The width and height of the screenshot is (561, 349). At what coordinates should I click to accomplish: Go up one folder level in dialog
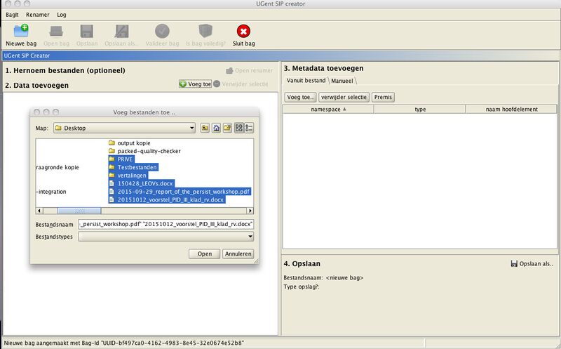205,129
